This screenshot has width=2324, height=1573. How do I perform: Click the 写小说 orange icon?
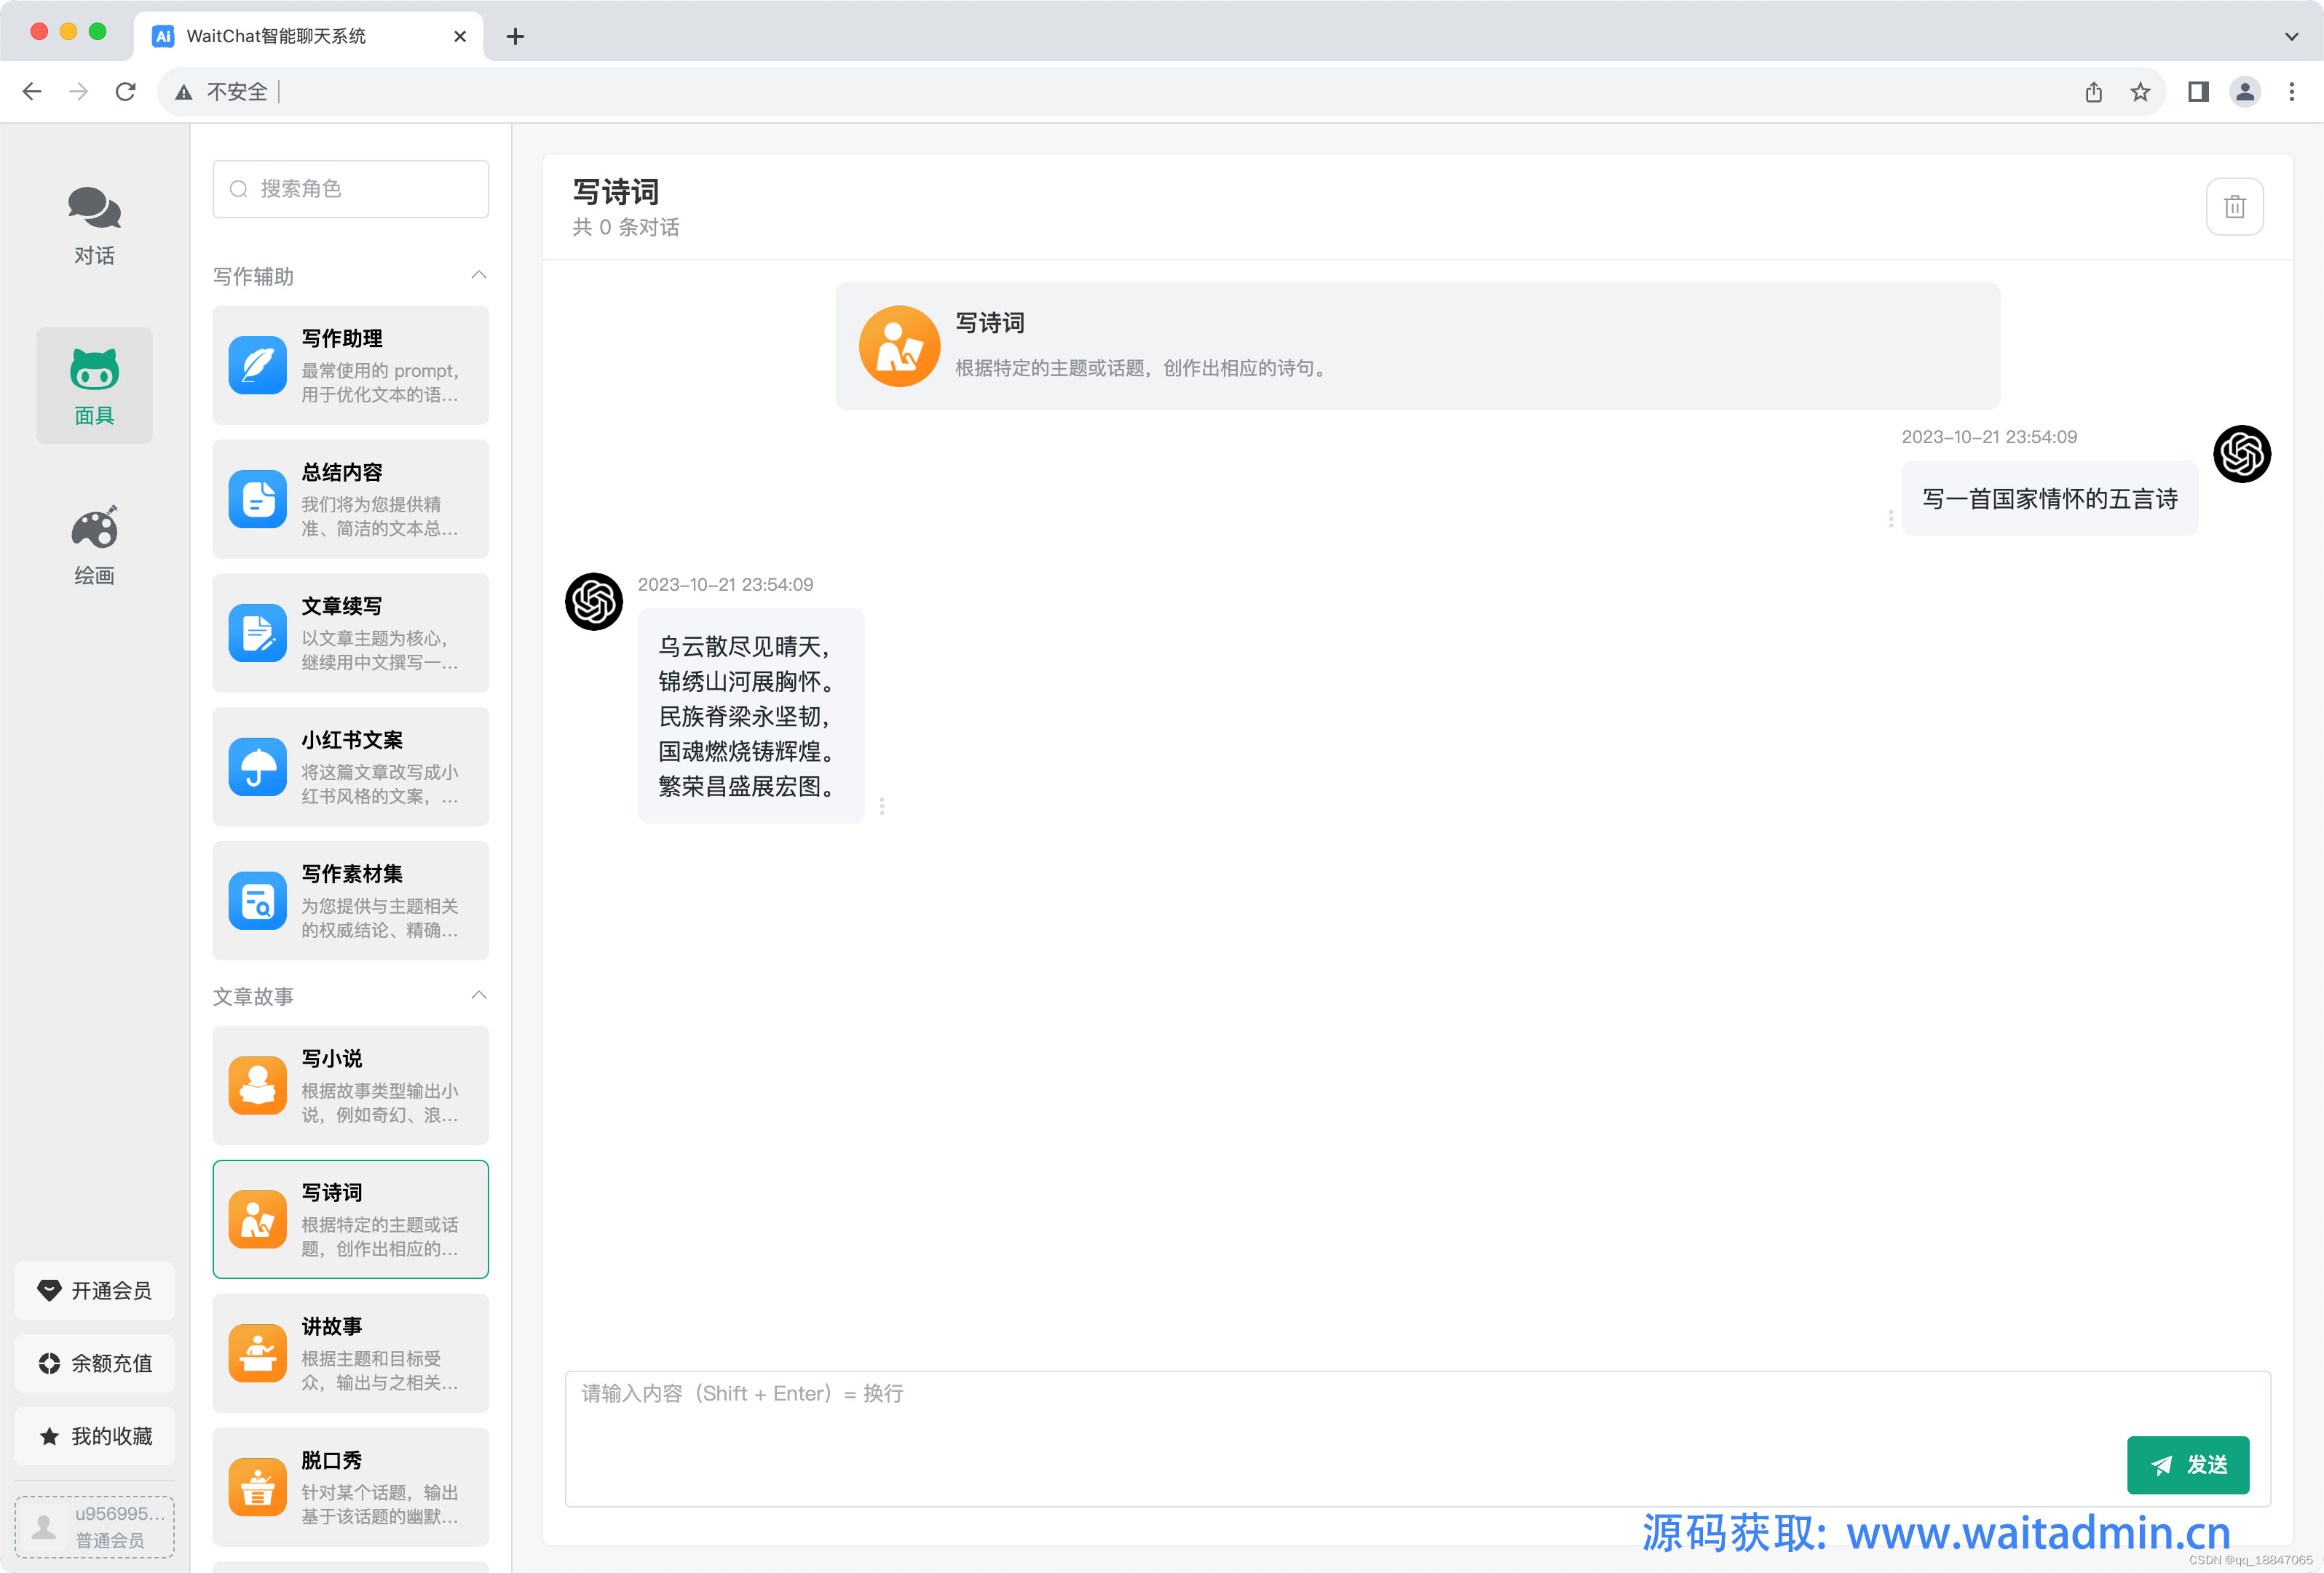(258, 1086)
